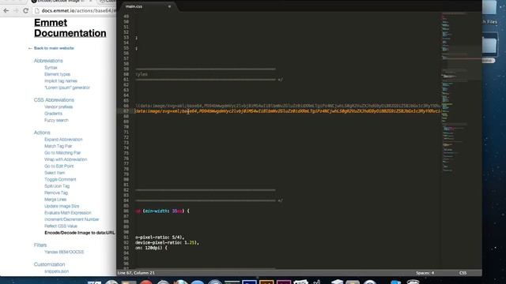The image size is (506, 284).
Task: Open the Vendor prefixes page
Action: tap(59, 106)
